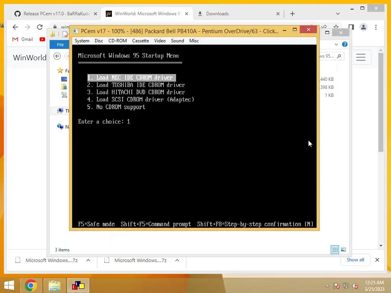Open File Explorer from the taskbar

click(x=55, y=285)
